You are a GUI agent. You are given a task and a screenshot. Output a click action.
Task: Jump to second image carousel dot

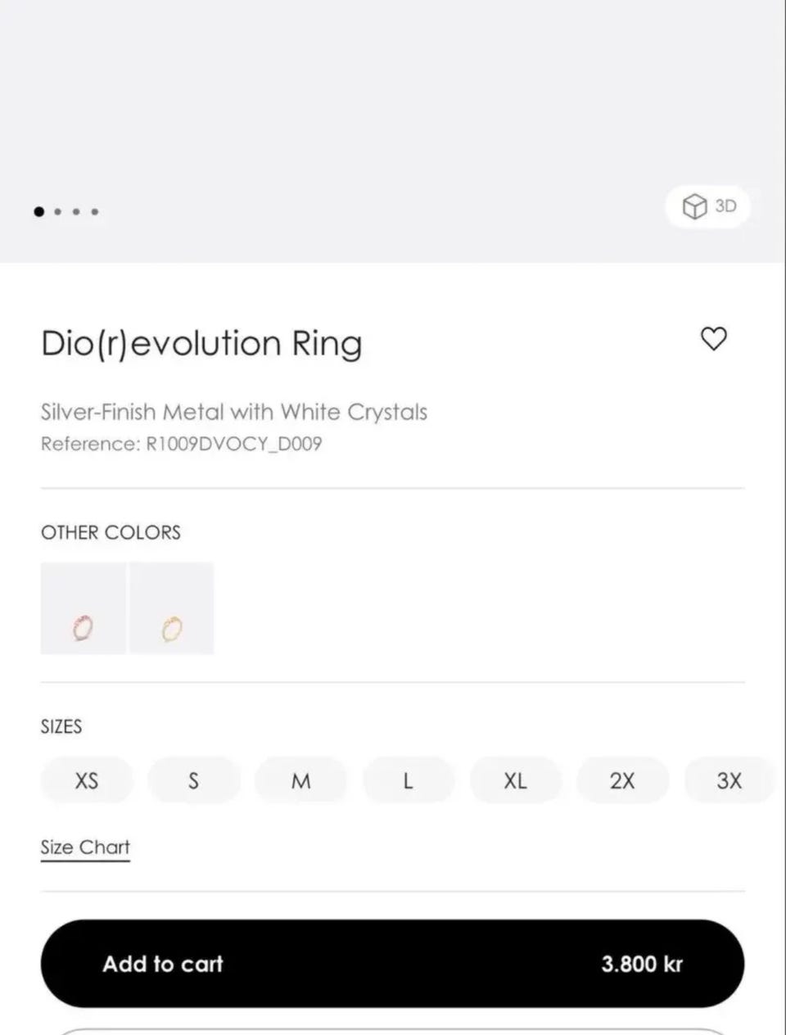point(58,211)
